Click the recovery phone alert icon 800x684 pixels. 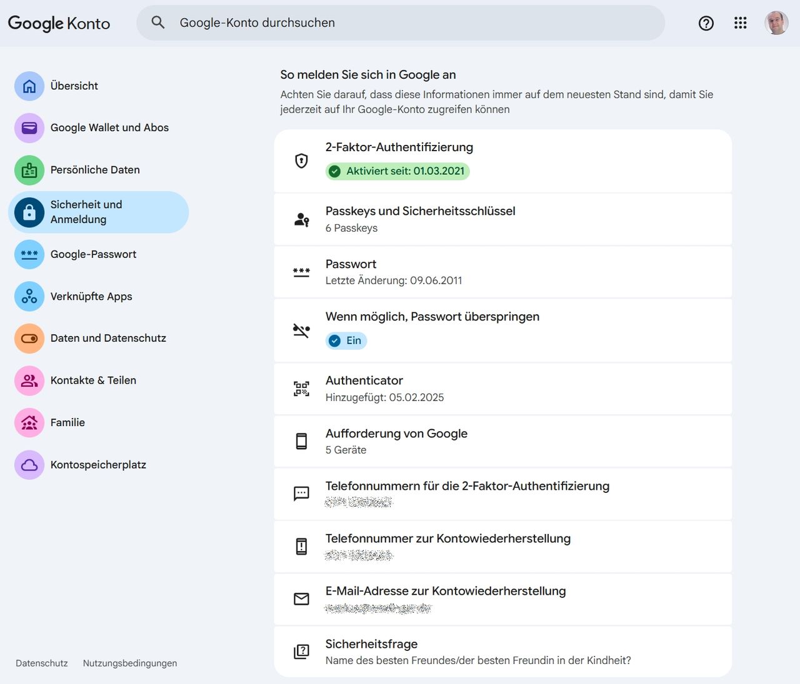pos(301,547)
